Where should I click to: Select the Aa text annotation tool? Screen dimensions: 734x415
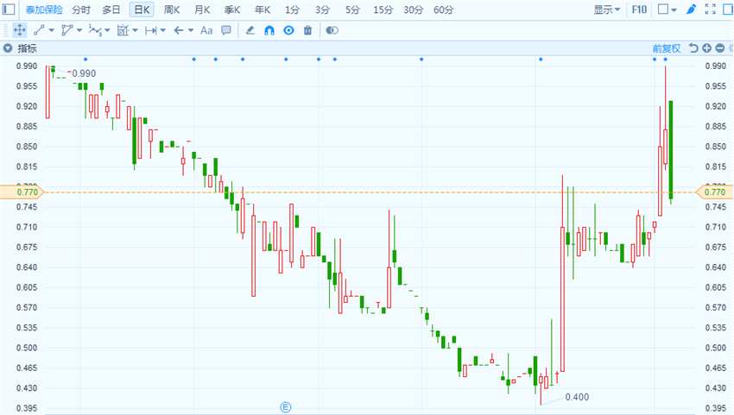pyautogui.click(x=206, y=30)
